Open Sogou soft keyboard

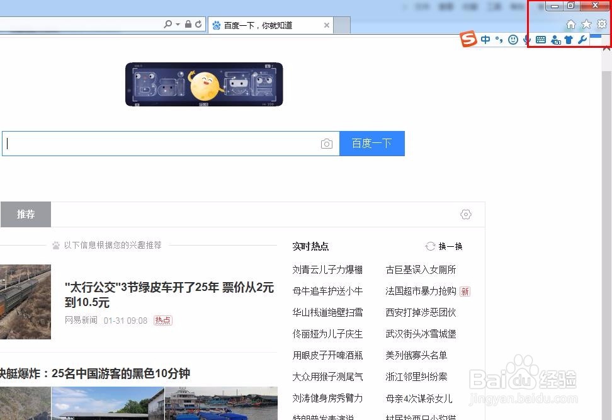[541, 40]
